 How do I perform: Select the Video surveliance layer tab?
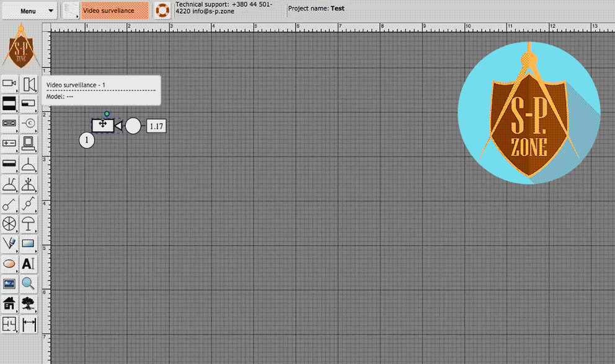[x=115, y=11]
